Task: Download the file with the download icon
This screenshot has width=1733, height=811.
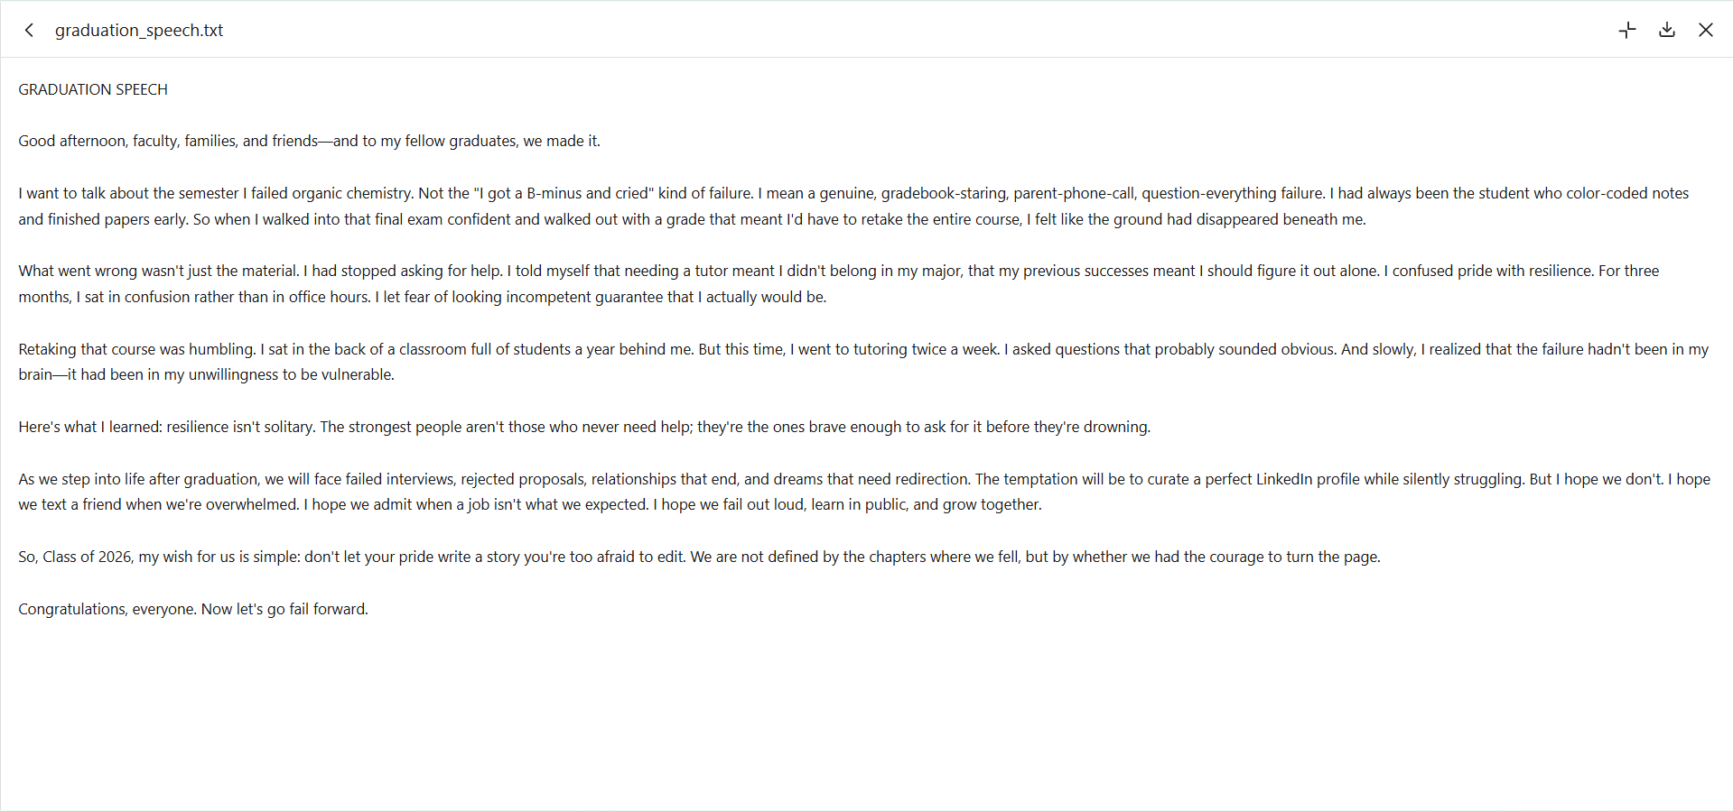Action: (1667, 30)
